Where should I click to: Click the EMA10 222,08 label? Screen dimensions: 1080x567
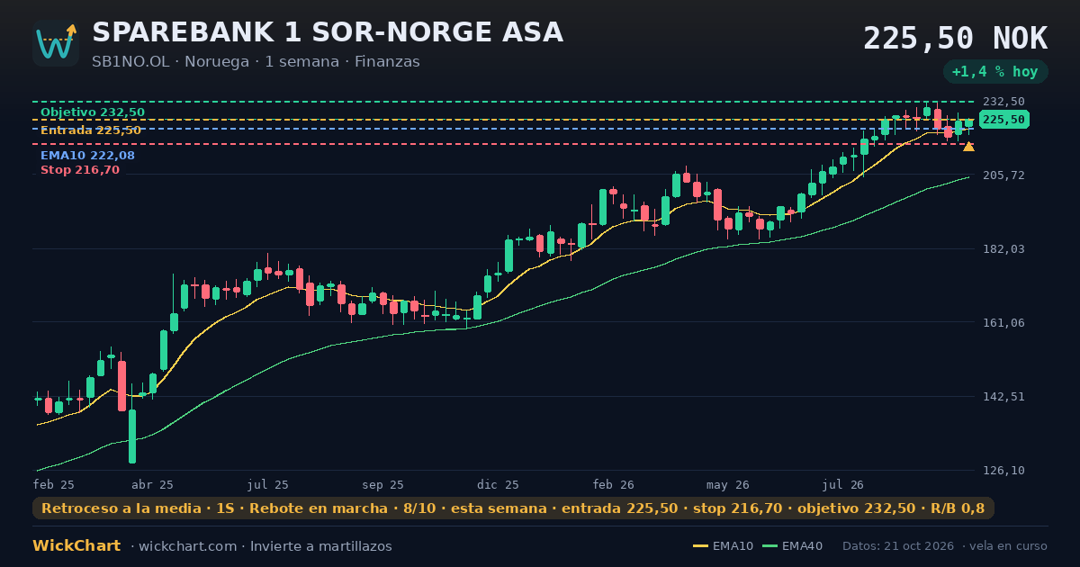(87, 156)
